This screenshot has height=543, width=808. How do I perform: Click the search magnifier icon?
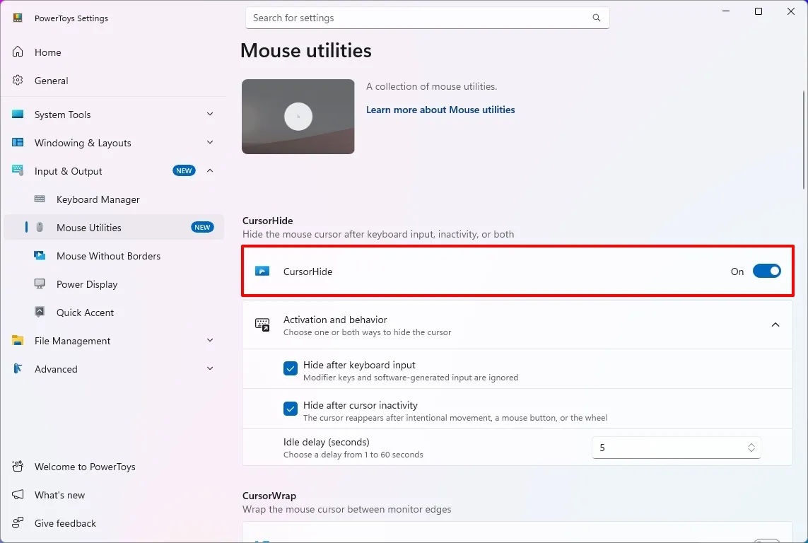[596, 18]
